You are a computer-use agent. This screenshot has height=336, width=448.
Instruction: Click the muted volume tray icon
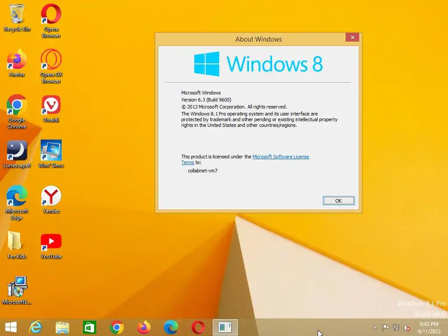pos(407,328)
